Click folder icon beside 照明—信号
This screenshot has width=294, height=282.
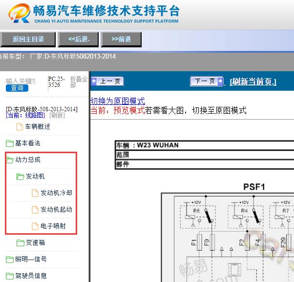pos(10,260)
